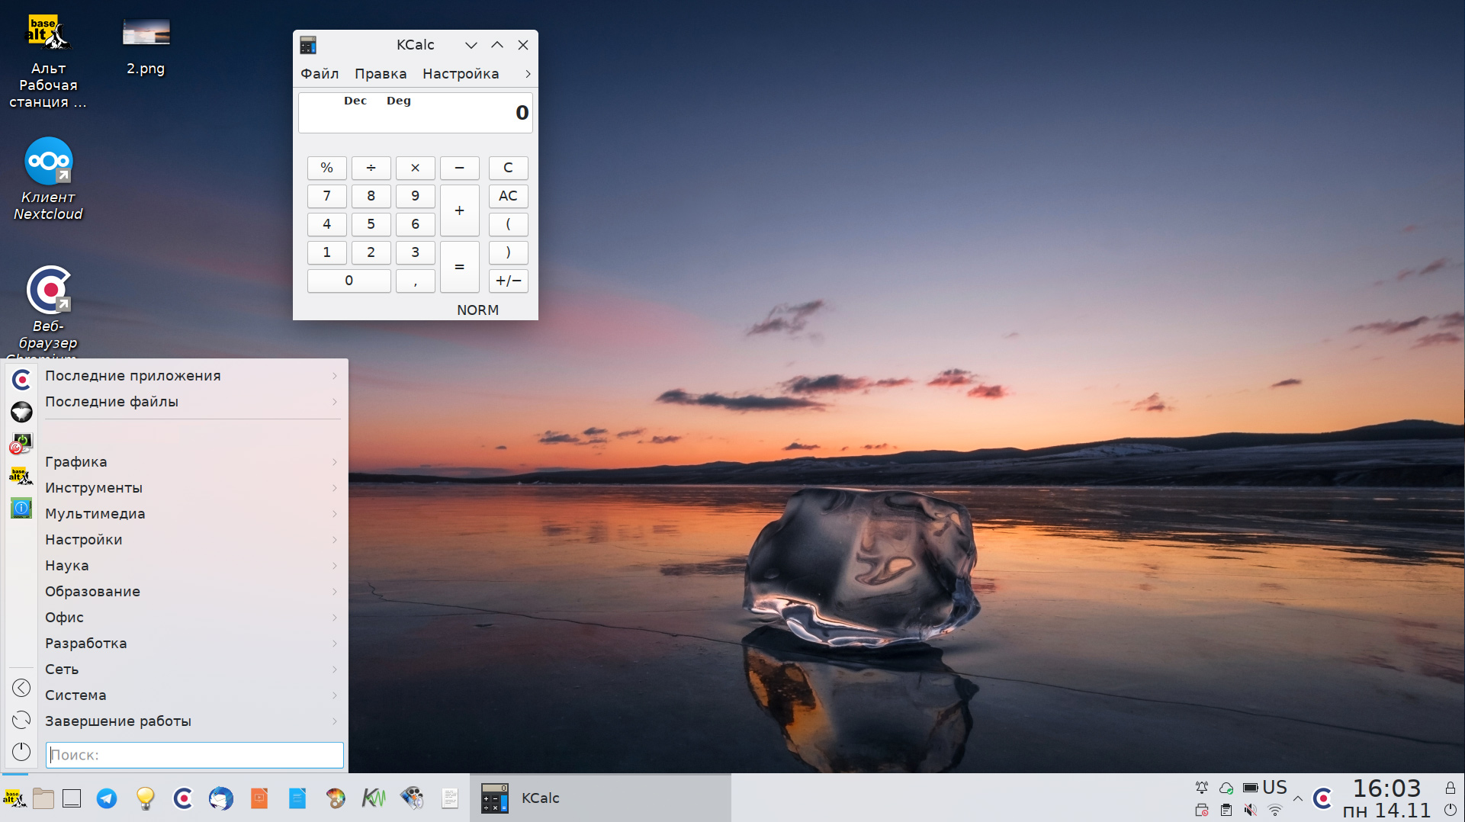
Task: Click the AC button in KCalc
Action: point(508,196)
